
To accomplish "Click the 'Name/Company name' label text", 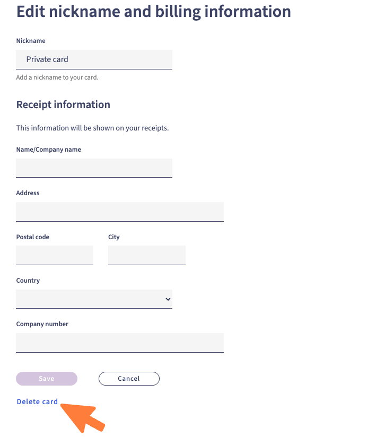I will point(49,150).
